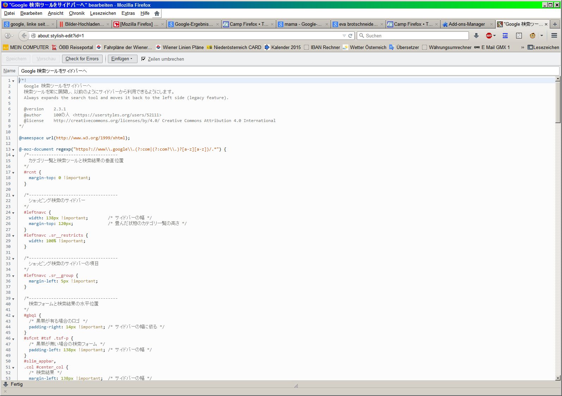Reload the page with the refresh icon
This screenshot has width=562, height=396.
(x=350, y=36)
